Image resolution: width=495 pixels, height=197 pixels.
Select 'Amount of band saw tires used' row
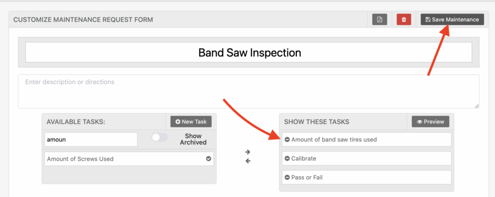click(367, 140)
